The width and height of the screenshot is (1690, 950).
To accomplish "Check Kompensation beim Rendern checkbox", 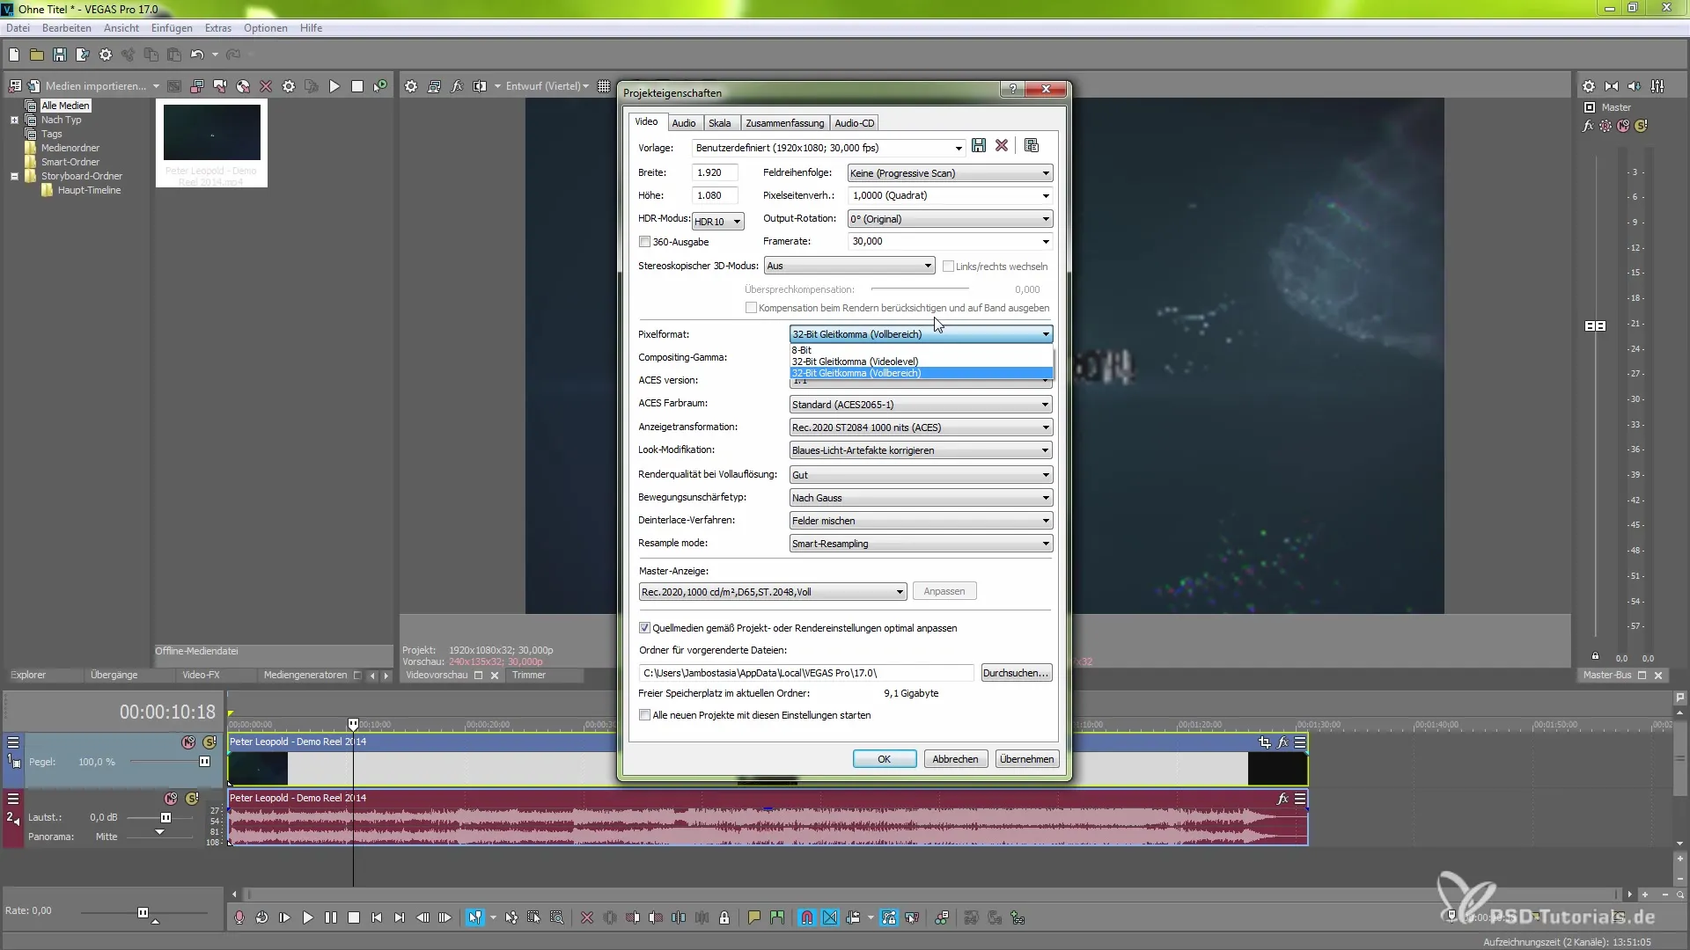I will point(751,308).
